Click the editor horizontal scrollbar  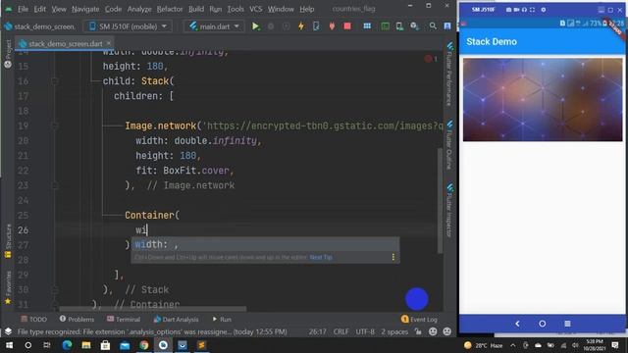(153, 309)
